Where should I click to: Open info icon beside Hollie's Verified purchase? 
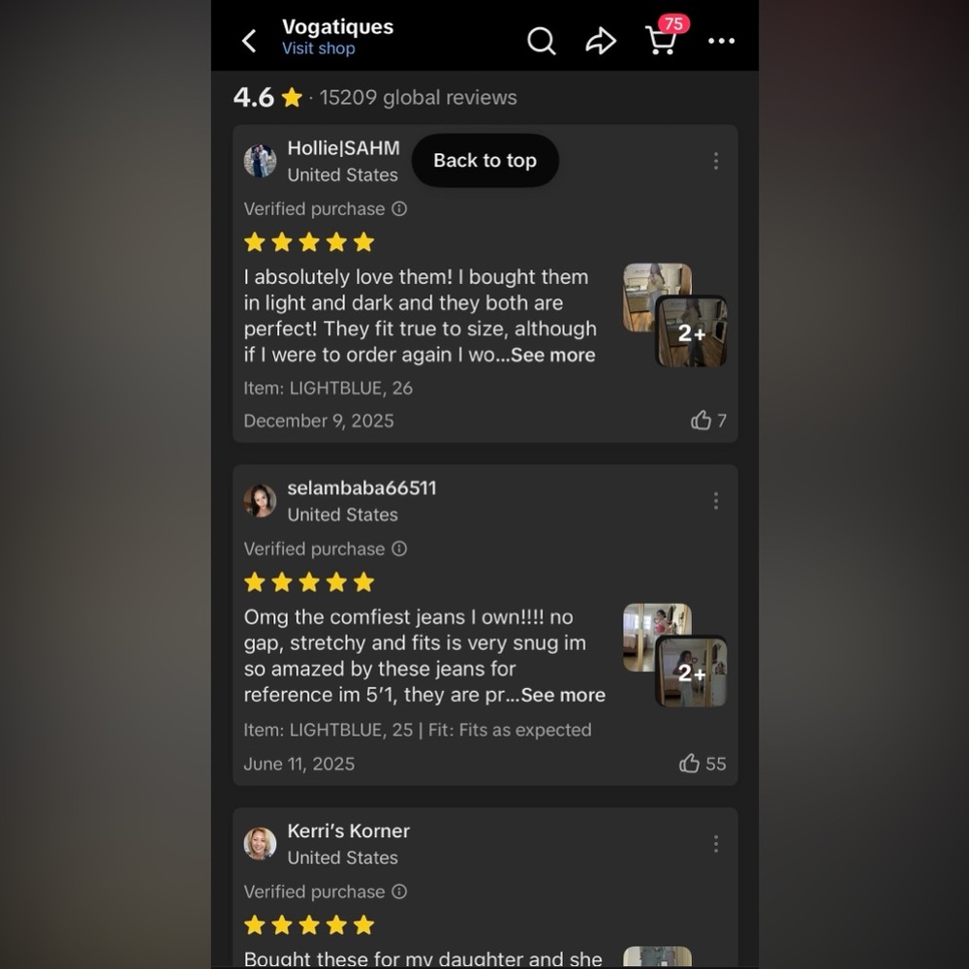tap(399, 209)
